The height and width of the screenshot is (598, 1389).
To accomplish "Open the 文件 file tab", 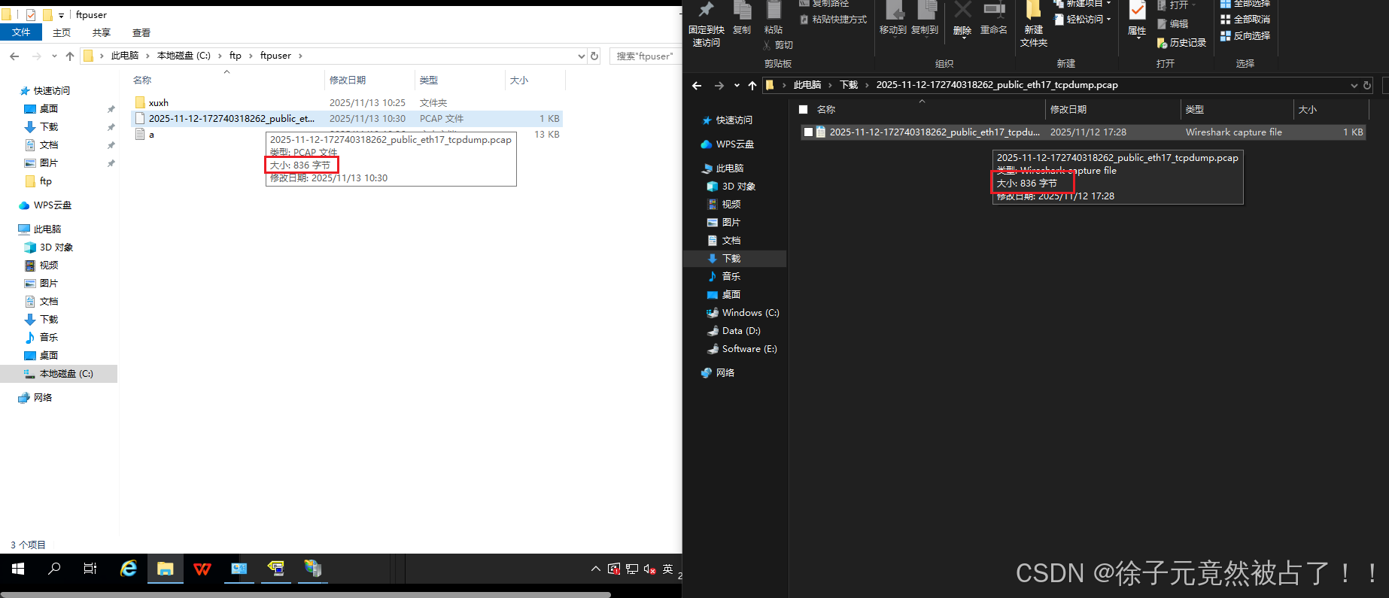I will pos(21,32).
